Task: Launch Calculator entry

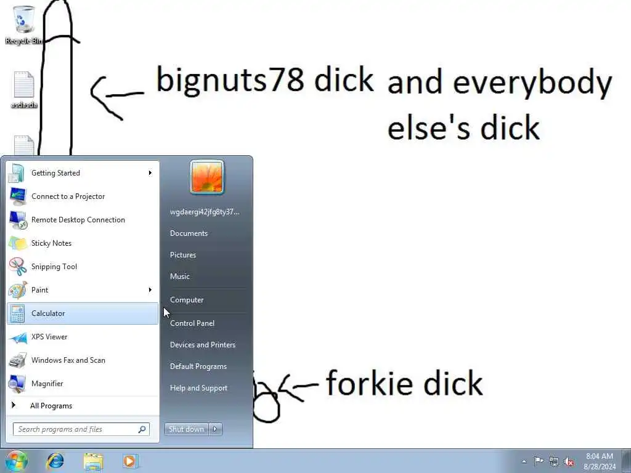Action: pyautogui.click(x=83, y=313)
